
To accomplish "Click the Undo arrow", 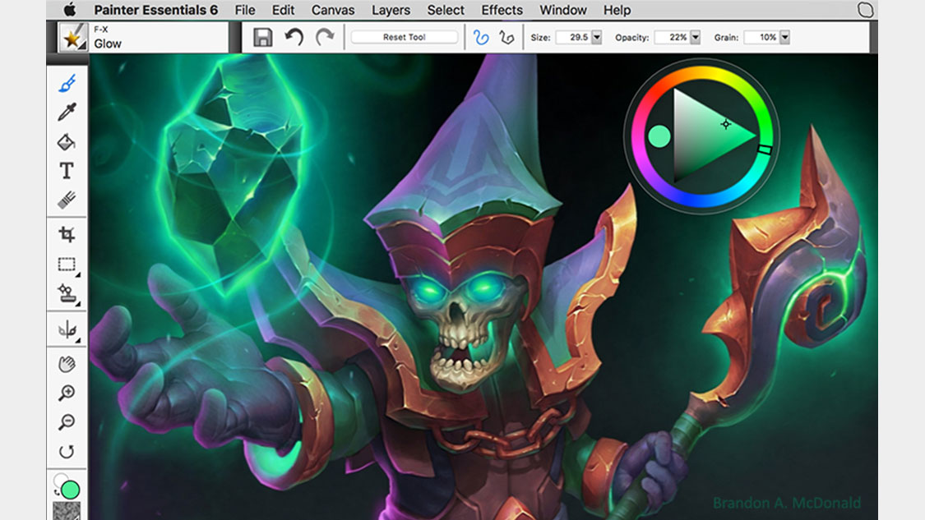I will click(x=294, y=37).
